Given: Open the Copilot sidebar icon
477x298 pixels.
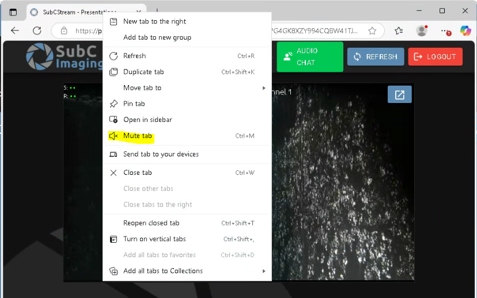Looking at the screenshot, I should click(465, 30).
